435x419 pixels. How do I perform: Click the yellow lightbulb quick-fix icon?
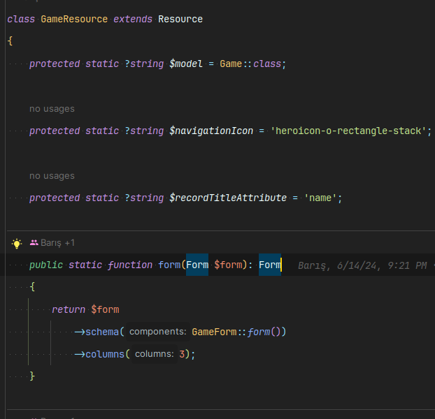tap(17, 243)
